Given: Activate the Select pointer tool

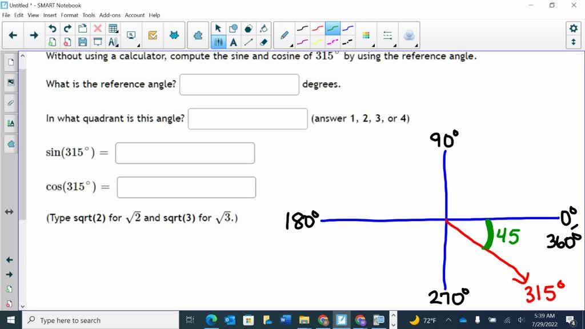Looking at the screenshot, I should point(218,27).
